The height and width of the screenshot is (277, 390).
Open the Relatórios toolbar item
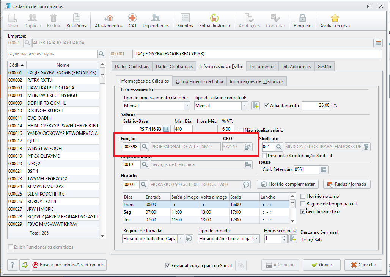point(76,20)
